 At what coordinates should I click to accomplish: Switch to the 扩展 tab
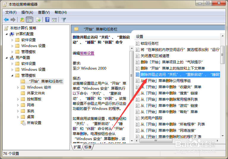tap(77, 147)
